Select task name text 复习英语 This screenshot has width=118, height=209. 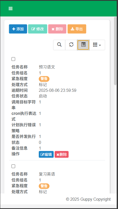click(x=47, y=174)
